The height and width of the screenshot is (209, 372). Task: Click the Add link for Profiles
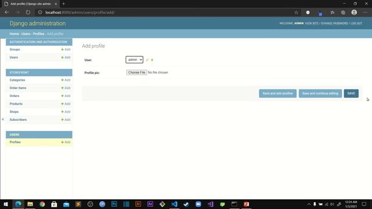coord(66,142)
